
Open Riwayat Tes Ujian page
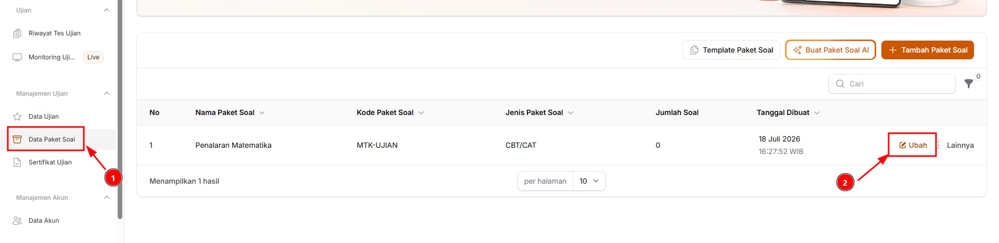54,33
